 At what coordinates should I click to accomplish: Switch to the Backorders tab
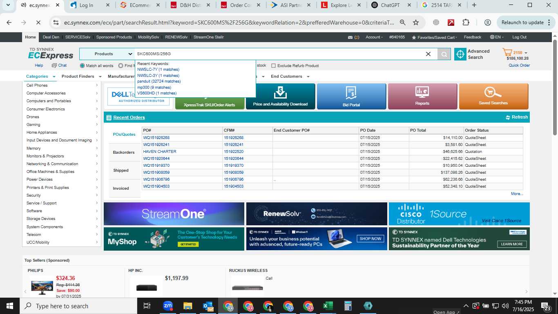(x=124, y=153)
